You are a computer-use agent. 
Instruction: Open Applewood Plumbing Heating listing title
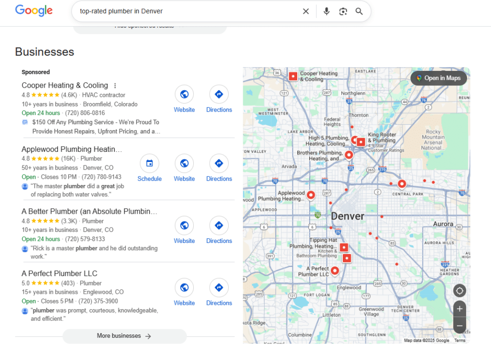coord(72,149)
